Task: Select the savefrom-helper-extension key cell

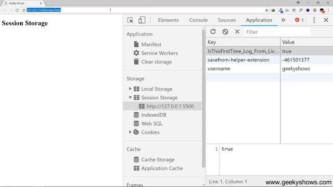Action: (243, 60)
